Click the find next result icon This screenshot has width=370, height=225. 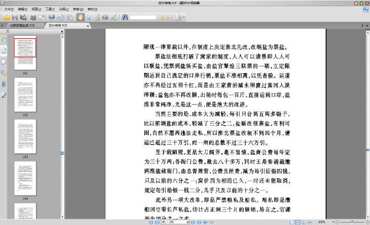click(169, 17)
